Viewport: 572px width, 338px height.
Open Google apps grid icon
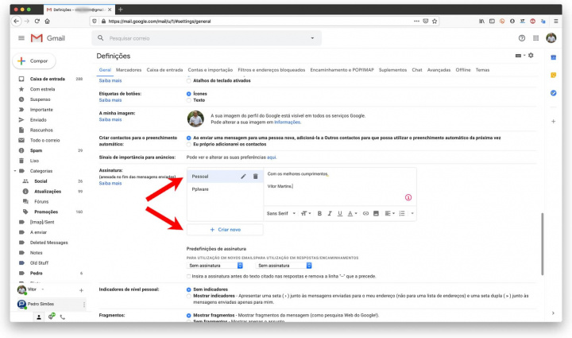pyautogui.click(x=536, y=38)
